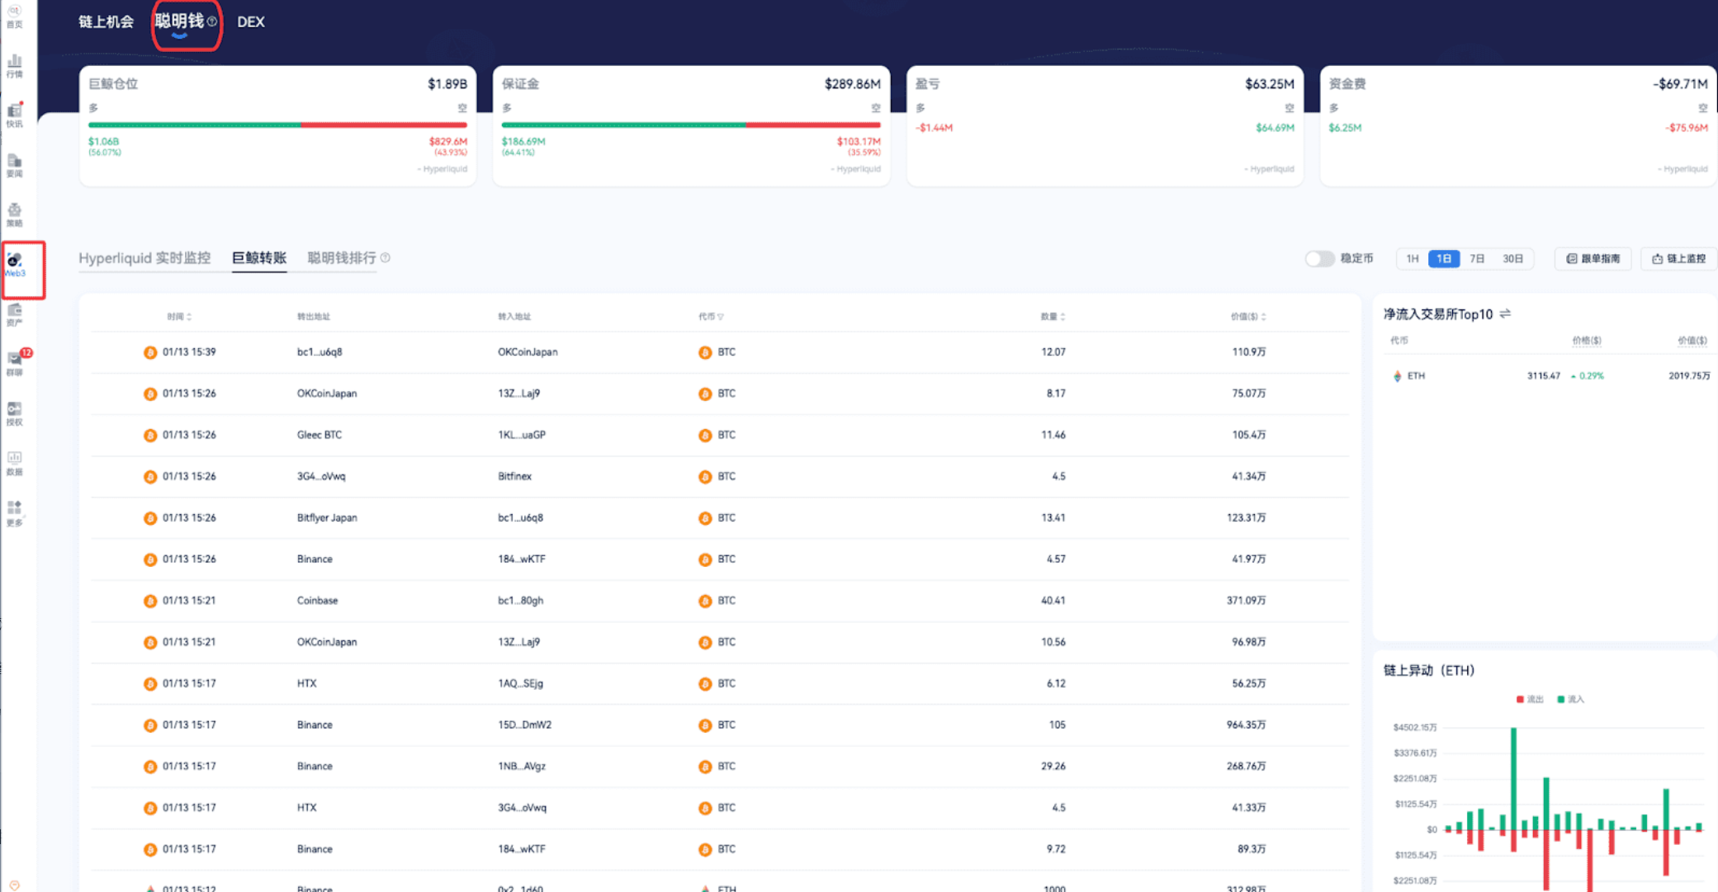Image resolution: width=1718 pixels, height=892 pixels.
Task: Click the 数据 data chart sidebar icon
Action: (15, 462)
